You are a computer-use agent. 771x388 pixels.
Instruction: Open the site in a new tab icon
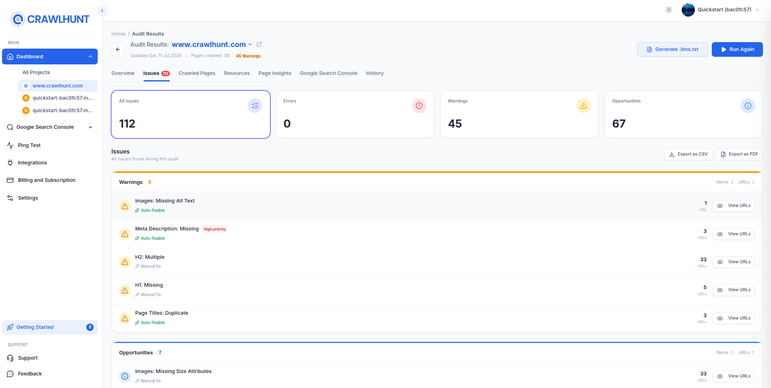pos(259,45)
